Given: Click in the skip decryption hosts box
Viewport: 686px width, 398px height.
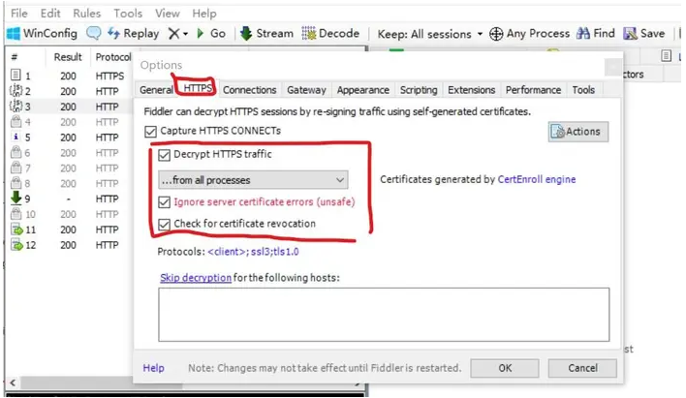Looking at the screenshot, I should 384,315.
